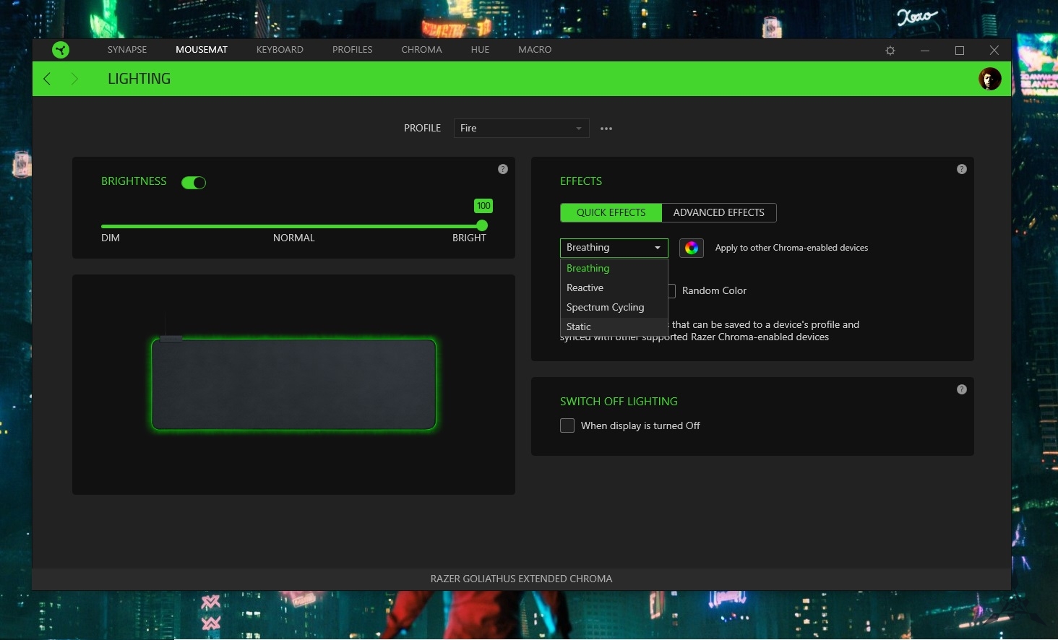The width and height of the screenshot is (1058, 640).
Task: Open the ADVANCED EFFECTS tab
Action: (718, 212)
